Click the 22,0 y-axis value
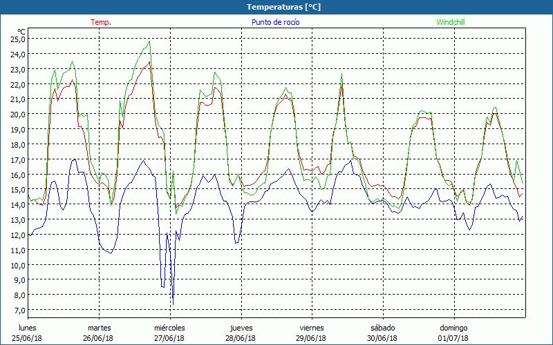The height and width of the screenshot is (345, 553). pyautogui.click(x=18, y=84)
